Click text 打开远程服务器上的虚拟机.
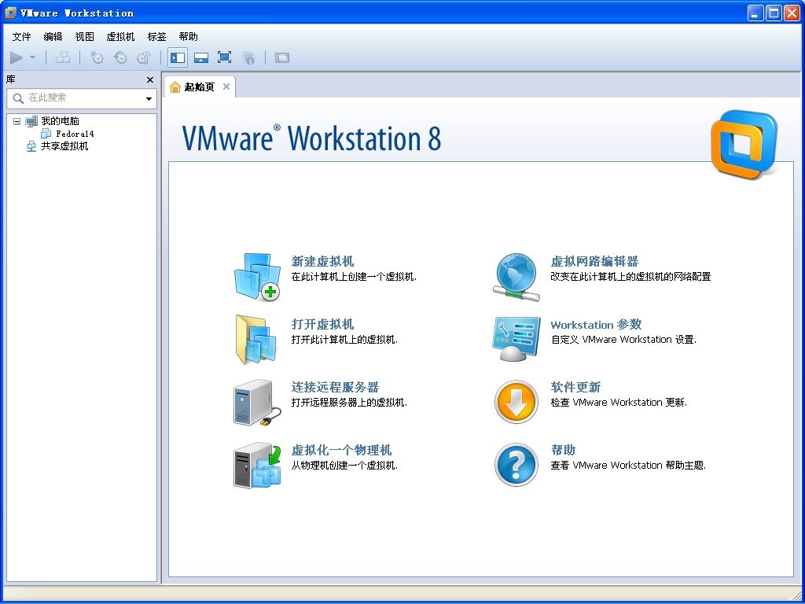805x604 pixels. point(349,403)
